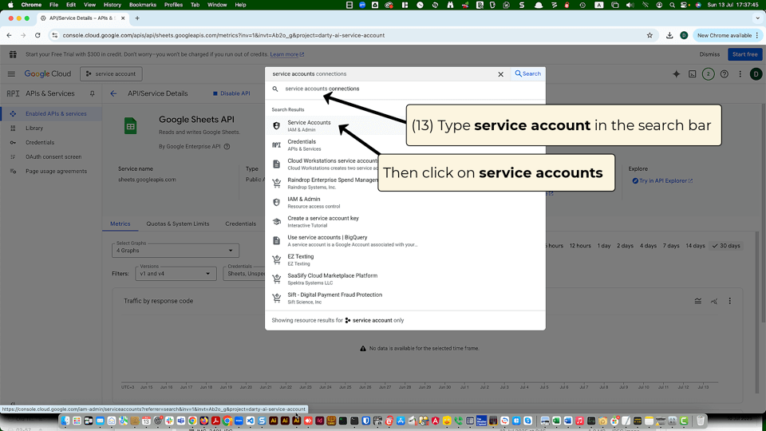Viewport: 766px width, 431px height.
Task: Click the search suggestion 'service accounts connections'
Action: point(322,89)
